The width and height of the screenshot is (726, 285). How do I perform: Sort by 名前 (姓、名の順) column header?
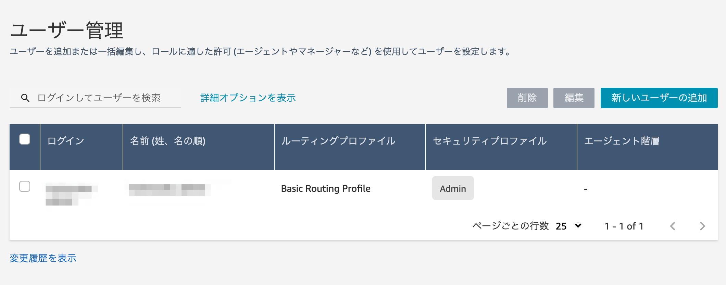click(168, 141)
